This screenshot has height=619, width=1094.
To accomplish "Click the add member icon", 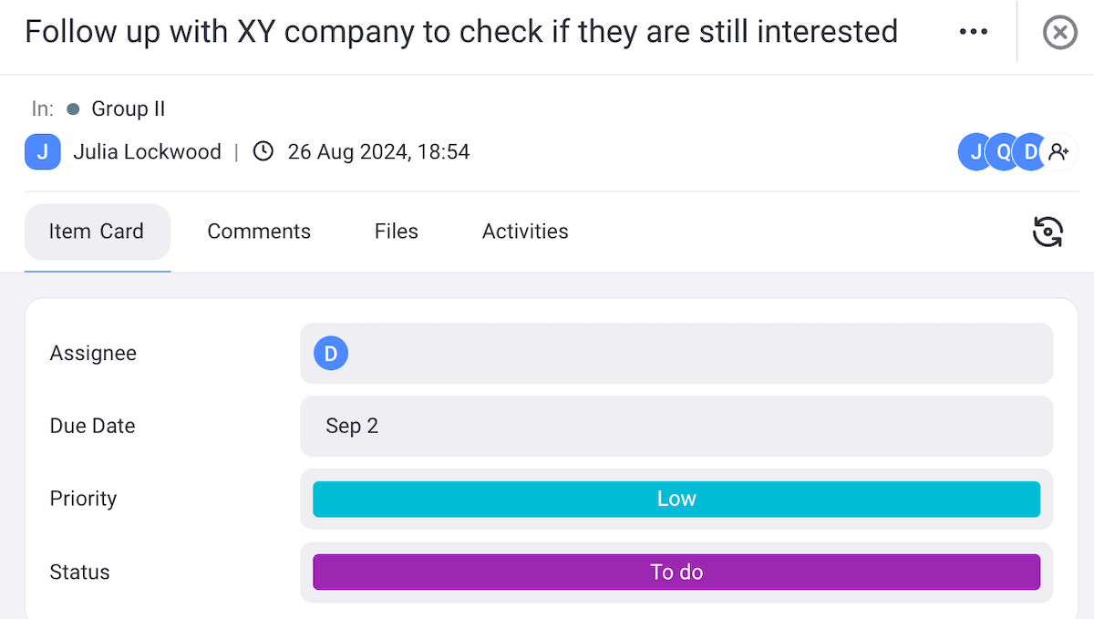I will click(x=1058, y=152).
